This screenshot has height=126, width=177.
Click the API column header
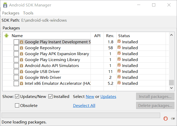click(97, 36)
